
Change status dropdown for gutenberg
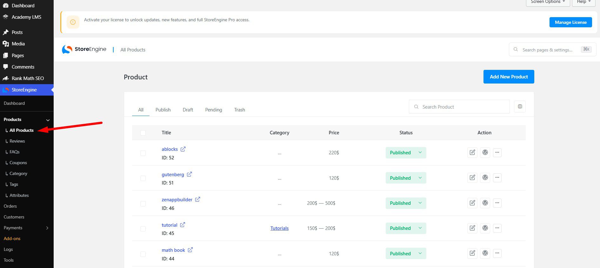tap(406, 178)
